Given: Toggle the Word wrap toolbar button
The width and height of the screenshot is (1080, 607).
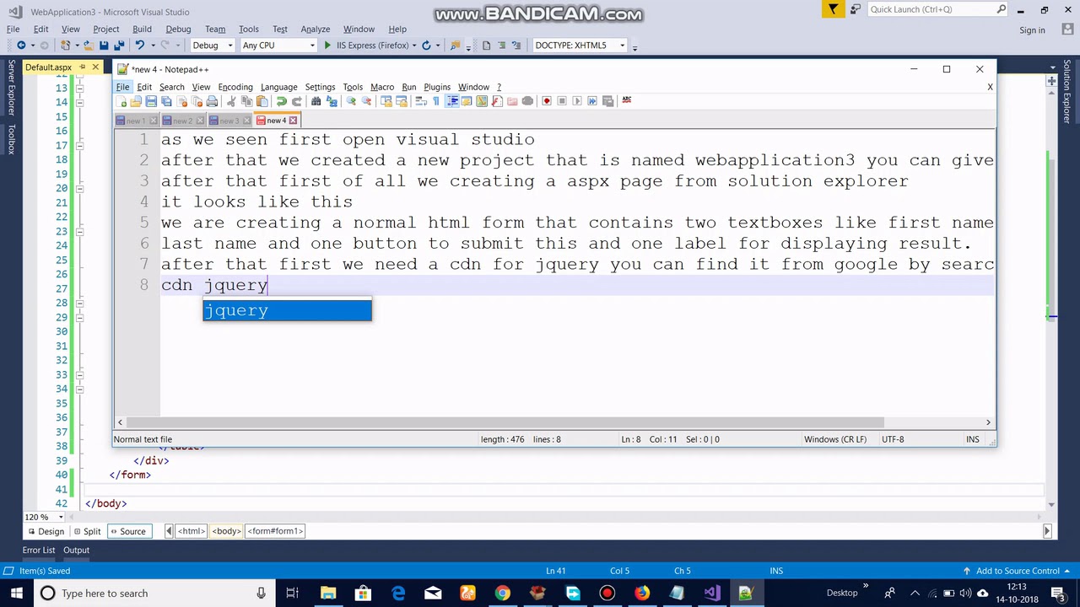Looking at the screenshot, I should pyautogui.click(x=421, y=101).
